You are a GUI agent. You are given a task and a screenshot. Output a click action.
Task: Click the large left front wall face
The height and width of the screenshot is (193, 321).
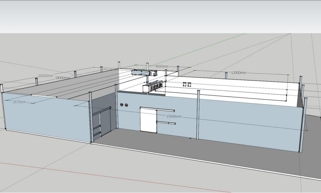(x=45, y=117)
